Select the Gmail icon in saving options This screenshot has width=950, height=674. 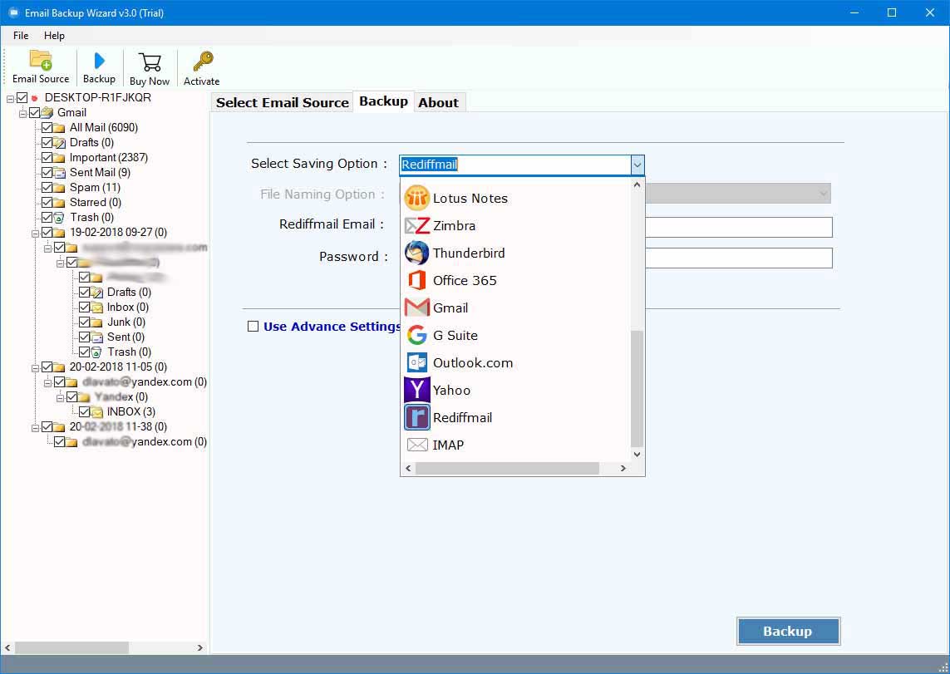click(x=417, y=307)
